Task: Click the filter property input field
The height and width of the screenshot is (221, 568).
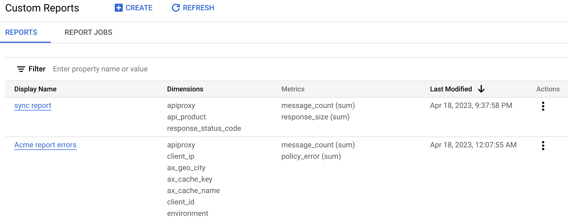Action: coord(100,69)
